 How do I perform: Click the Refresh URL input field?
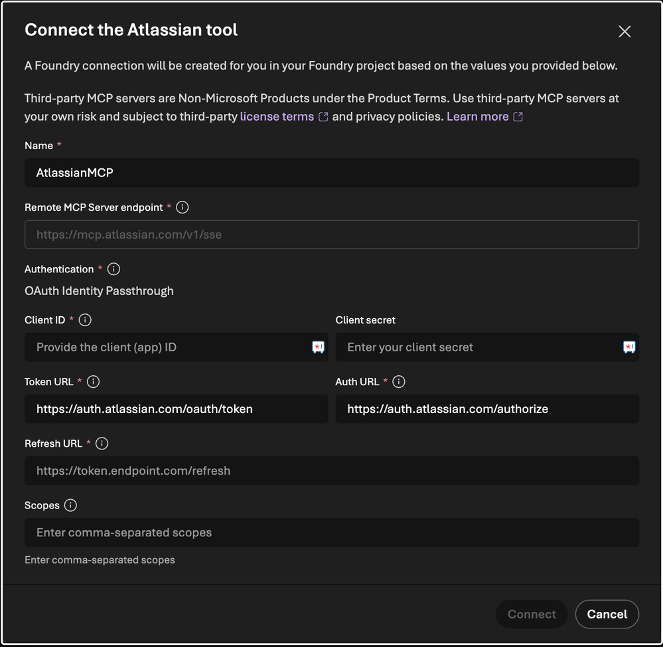(332, 471)
